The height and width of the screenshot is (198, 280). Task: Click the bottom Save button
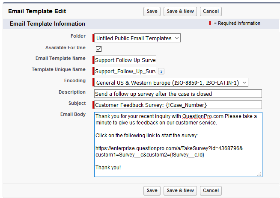[x=152, y=190]
